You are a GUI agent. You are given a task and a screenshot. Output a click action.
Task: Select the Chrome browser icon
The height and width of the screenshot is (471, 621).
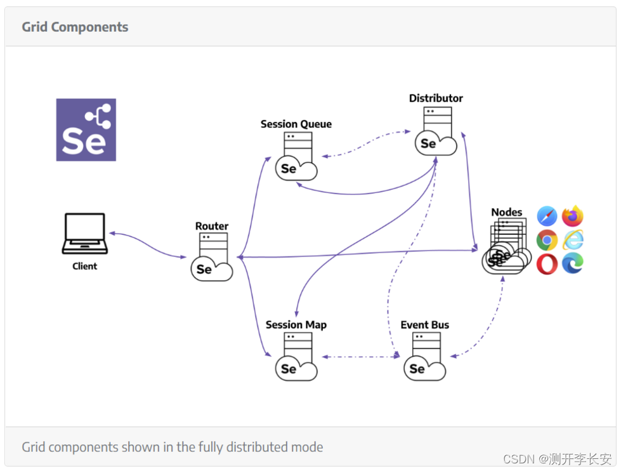547,240
